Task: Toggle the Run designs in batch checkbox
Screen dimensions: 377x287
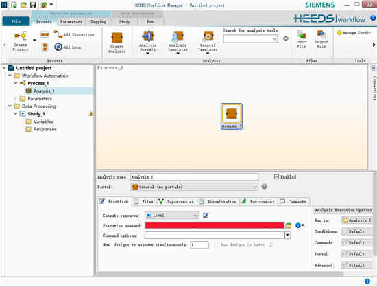Action: click(x=217, y=245)
